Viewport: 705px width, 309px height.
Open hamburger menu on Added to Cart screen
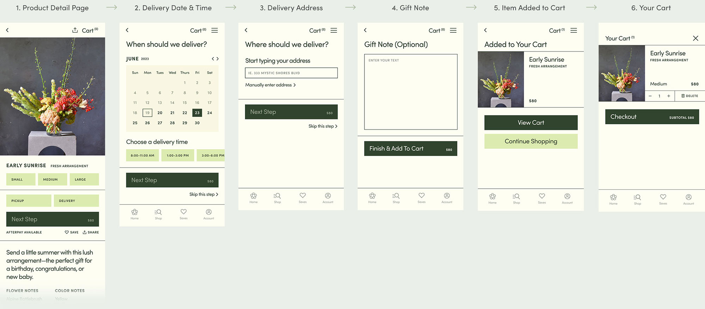tap(574, 30)
